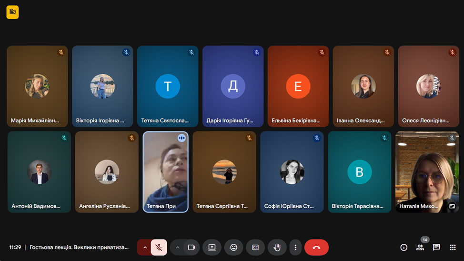The width and height of the screenshot is (464, 261).
Task: Unmute the microphone in the bottom toolbar
Action: coord(159,247)
